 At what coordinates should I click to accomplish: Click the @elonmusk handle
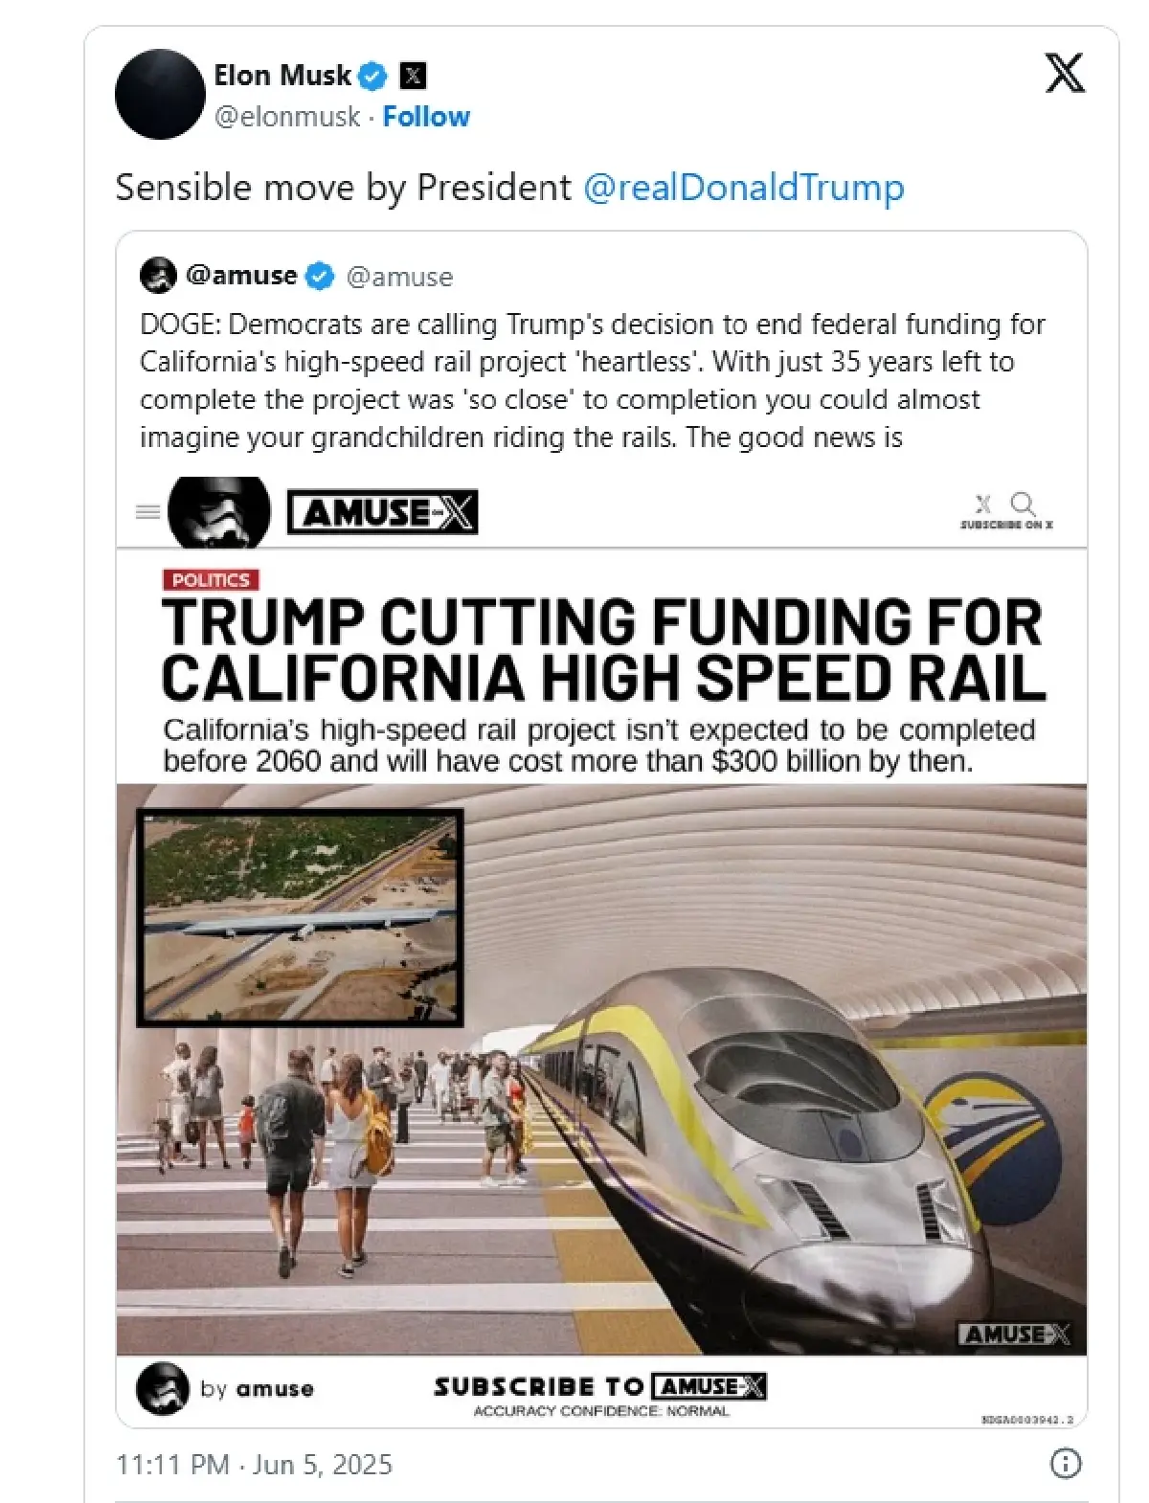287,117
